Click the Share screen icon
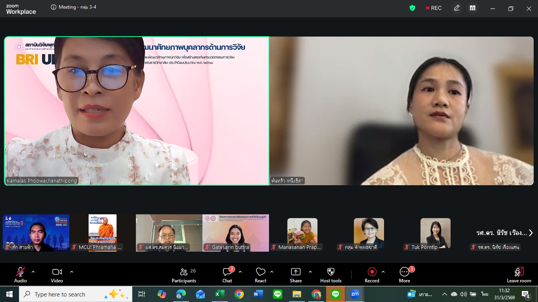This screenshot has height=302, width=538. click(295, 275)
